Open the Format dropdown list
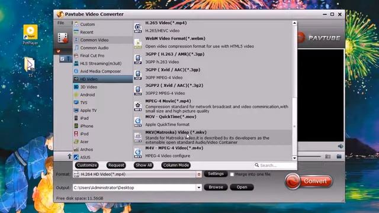Image resolution: width=379 pixels, height=213 pixels. click(x=199, y=175)
